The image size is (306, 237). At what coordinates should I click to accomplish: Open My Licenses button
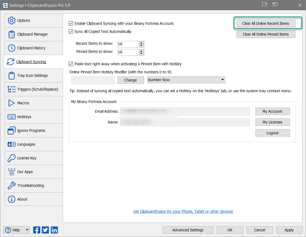coord(272,122)
